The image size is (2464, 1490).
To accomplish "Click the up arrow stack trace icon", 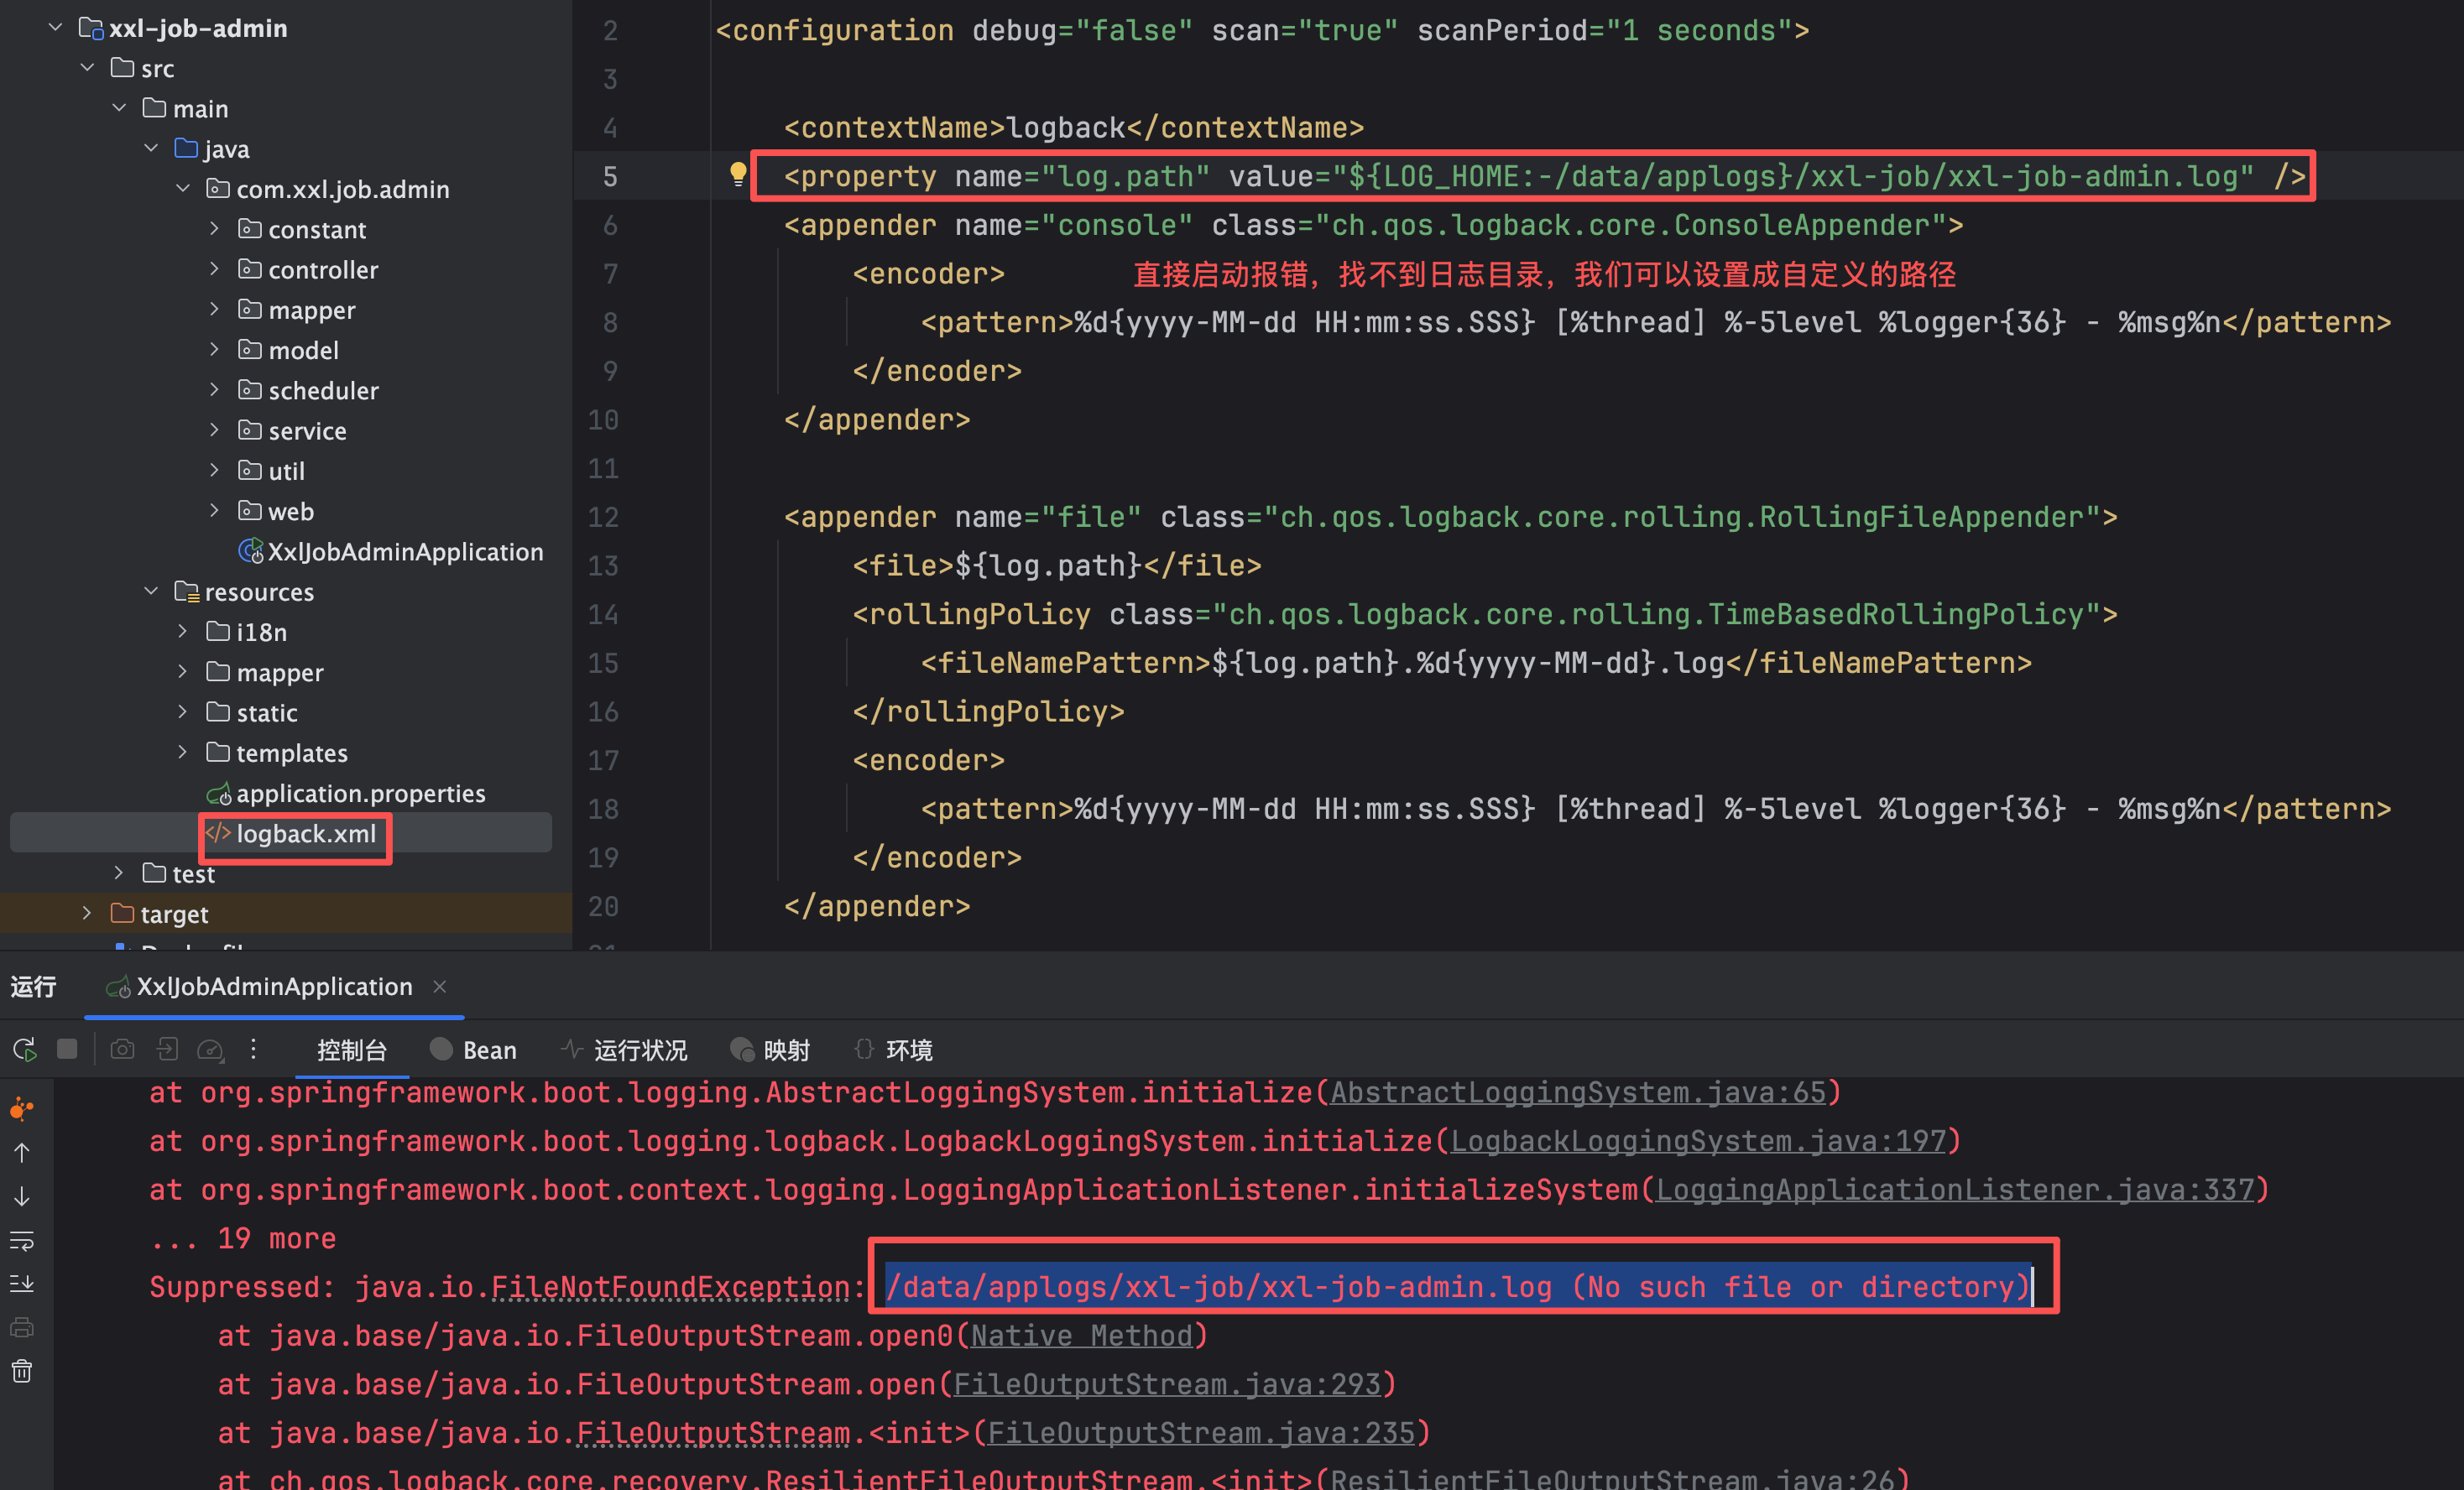I will point(22,1152).
